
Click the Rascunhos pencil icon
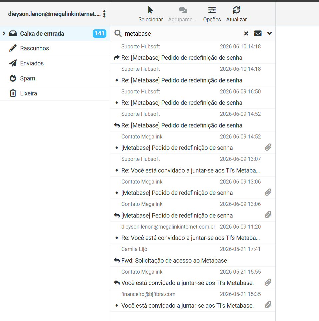coord(13,48)
